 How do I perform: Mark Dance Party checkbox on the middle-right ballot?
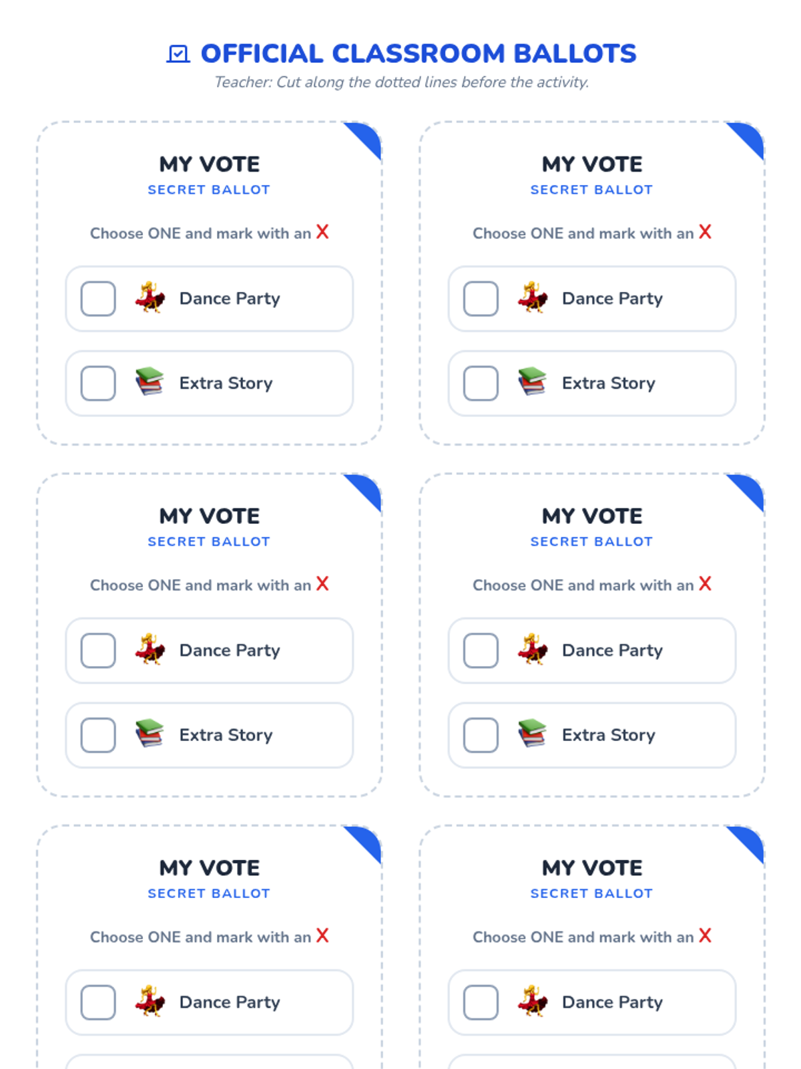481,650
